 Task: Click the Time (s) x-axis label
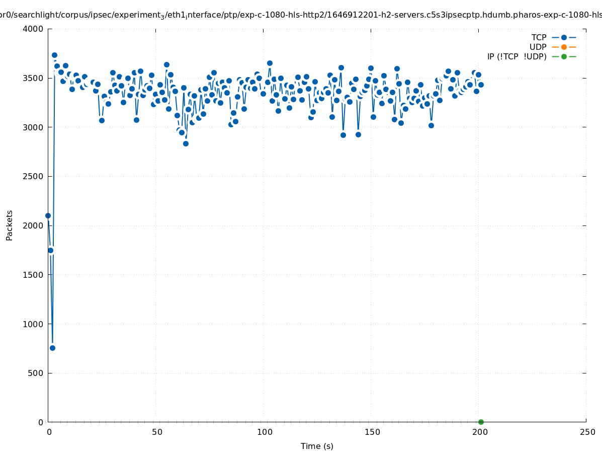317,446
